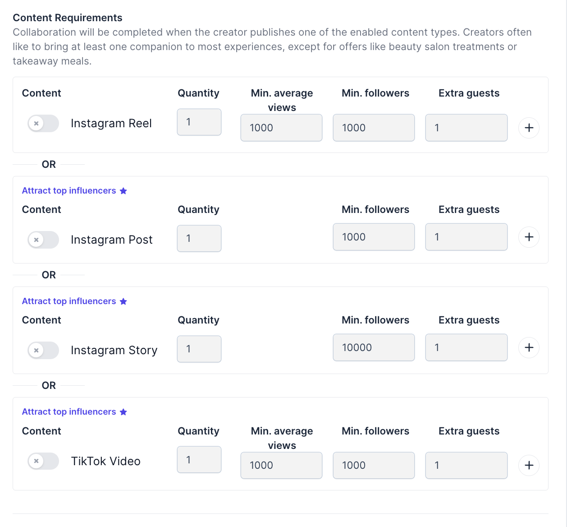
Task: Click Attract top influencers above Instagram Post
Action: point(69,191)
